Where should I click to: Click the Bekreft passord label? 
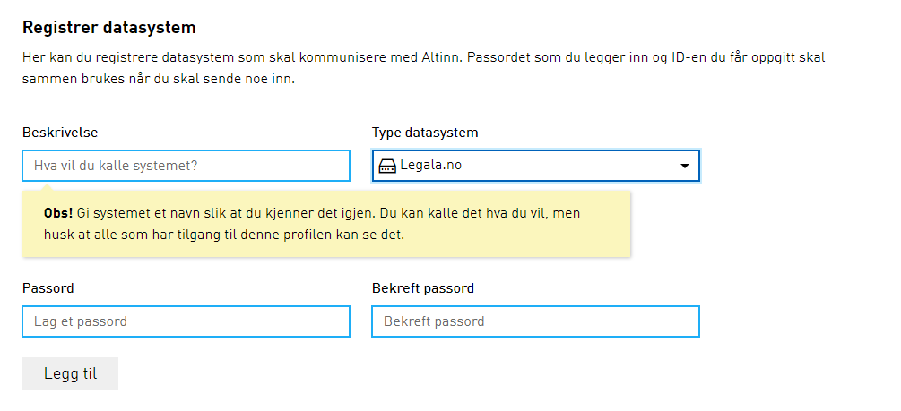pyautogui.click(x=422, y=288)
